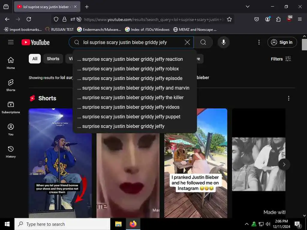Open the volume control in tray

268,224
